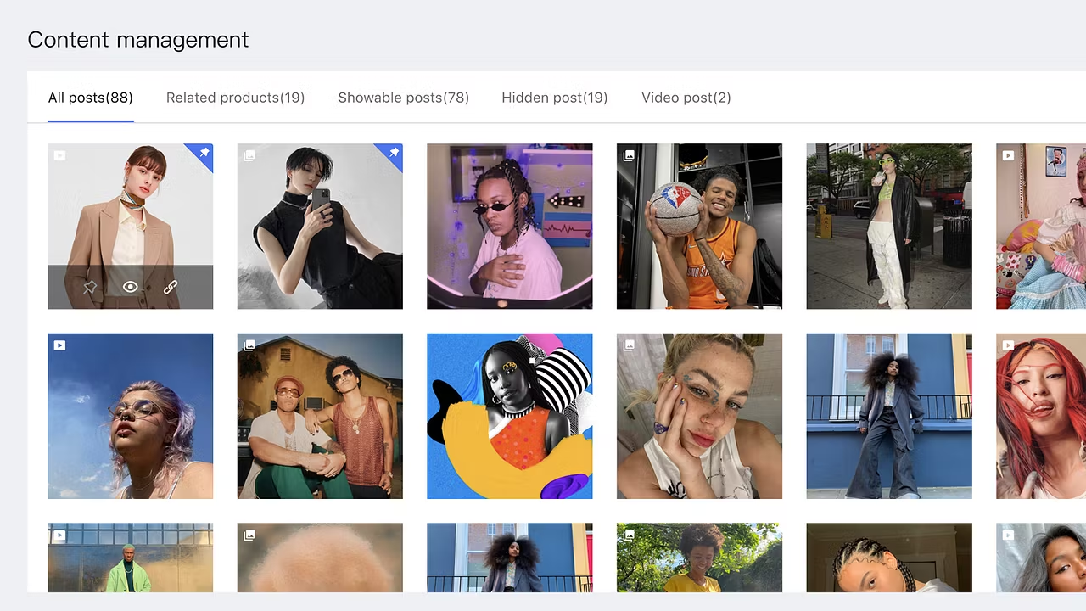
Task: Select the All posts(88) tab
Action: pyautogui.click(x=91, y=98)
